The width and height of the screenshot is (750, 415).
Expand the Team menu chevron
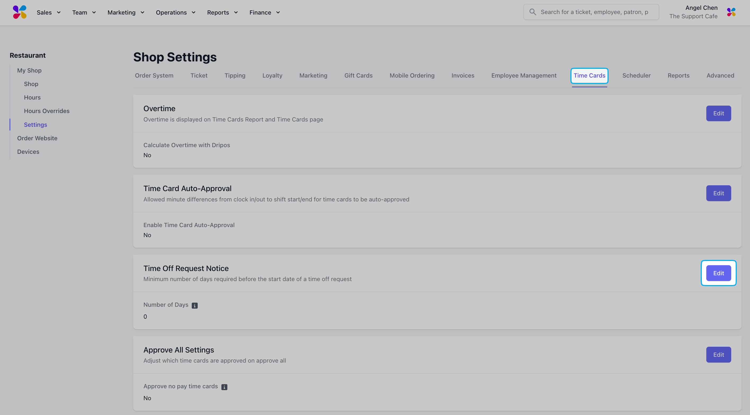tap(94, 12)
